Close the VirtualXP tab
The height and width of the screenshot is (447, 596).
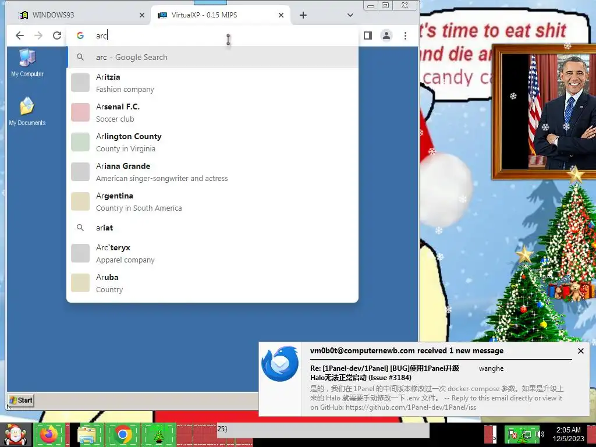click(281, 15)
